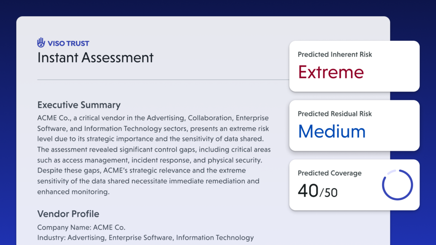Click the Predicted Residual Risk label

coord(335,114)
